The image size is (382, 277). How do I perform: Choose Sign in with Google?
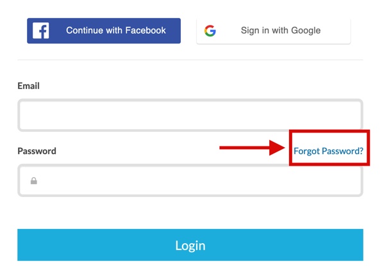tap(274, 31)
